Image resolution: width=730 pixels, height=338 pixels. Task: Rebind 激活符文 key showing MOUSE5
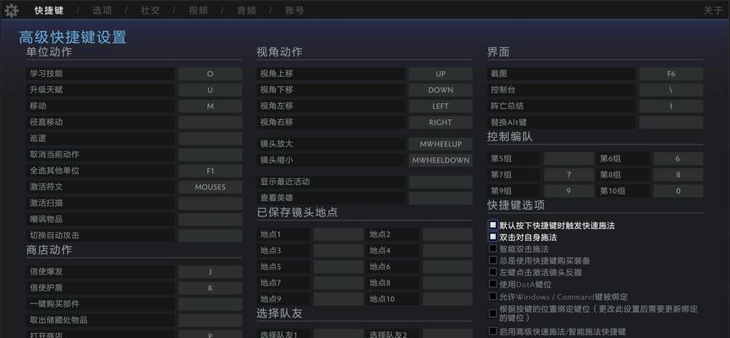click(210, 187)
